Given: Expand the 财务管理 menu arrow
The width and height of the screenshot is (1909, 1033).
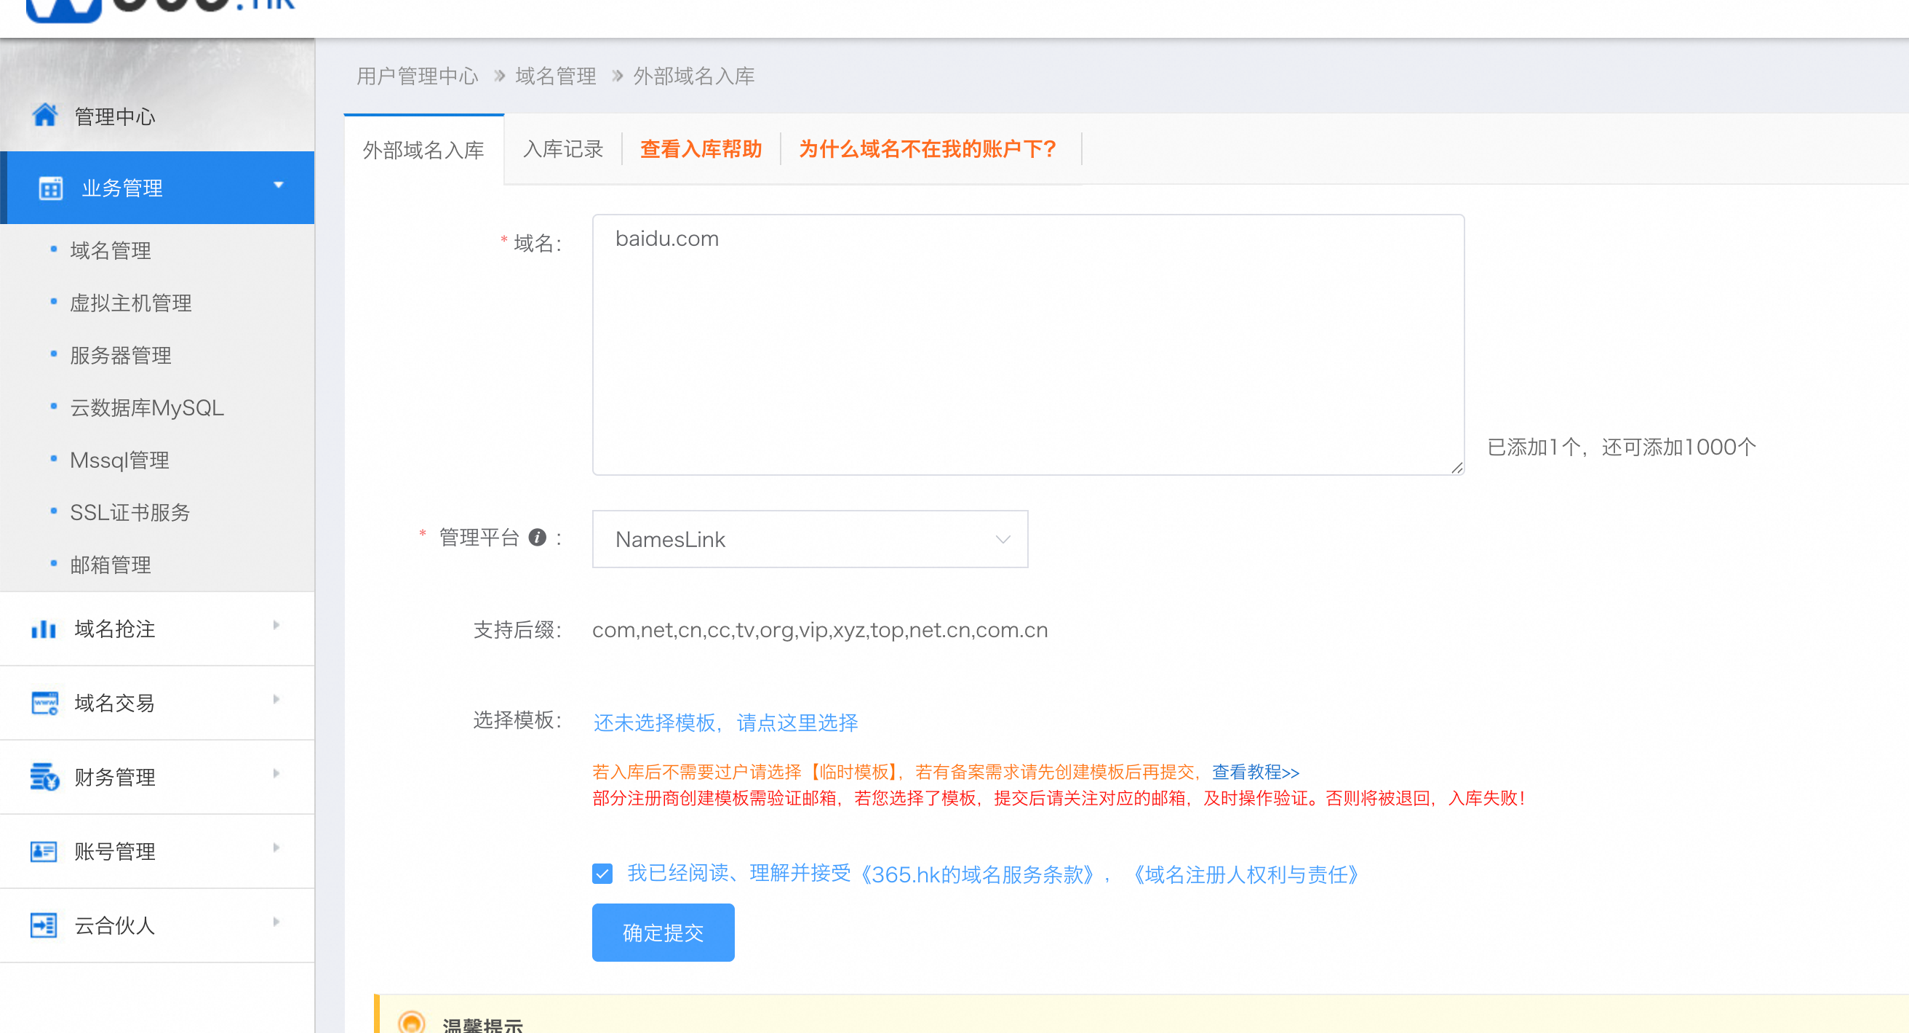Looking at the screenshot, I should coord(276,773).
